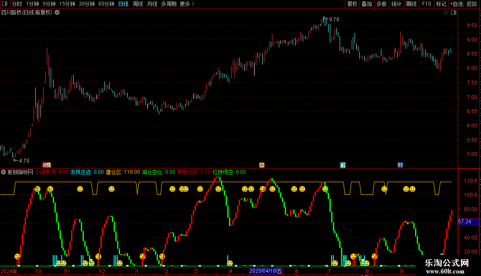The width and height of the screenshot is (481, 276).
Task: Click the 57.24 current value tag
Action: point(468,222)
